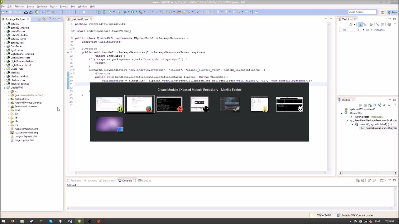
Task: Select project.properties file in the tree
Action: click(x=24, y=140)
